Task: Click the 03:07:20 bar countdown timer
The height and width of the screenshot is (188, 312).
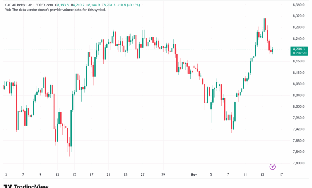Action: (299, 53)
